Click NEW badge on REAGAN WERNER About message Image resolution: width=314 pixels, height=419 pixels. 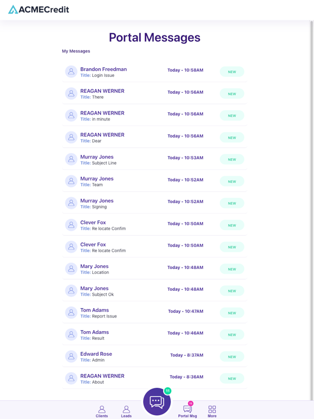point(232,379)
